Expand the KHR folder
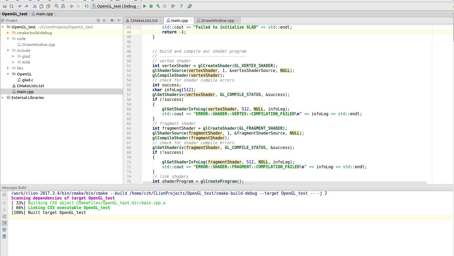 [13, 62]
